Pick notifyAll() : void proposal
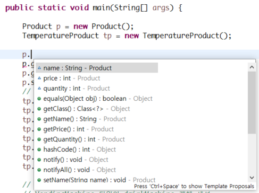The height and width of the screenshot is (193, 259). pyautogui.click(x=77, y=170)
